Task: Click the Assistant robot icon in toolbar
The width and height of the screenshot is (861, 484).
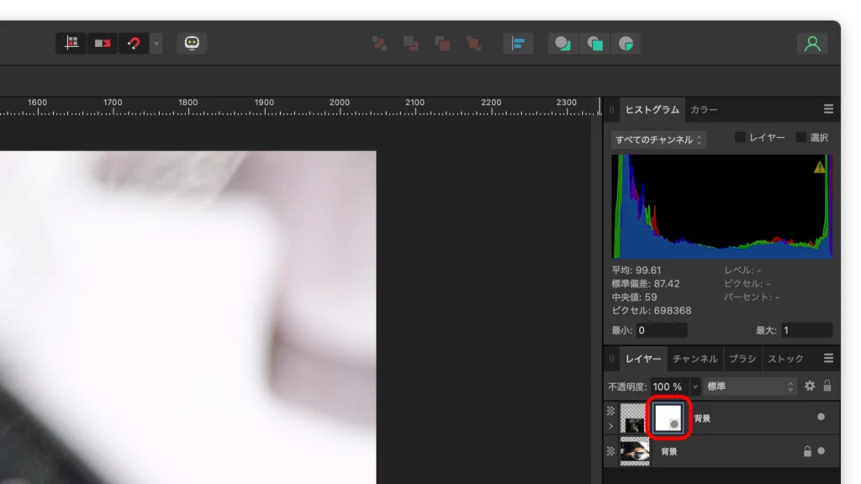Action: [192, 43]
